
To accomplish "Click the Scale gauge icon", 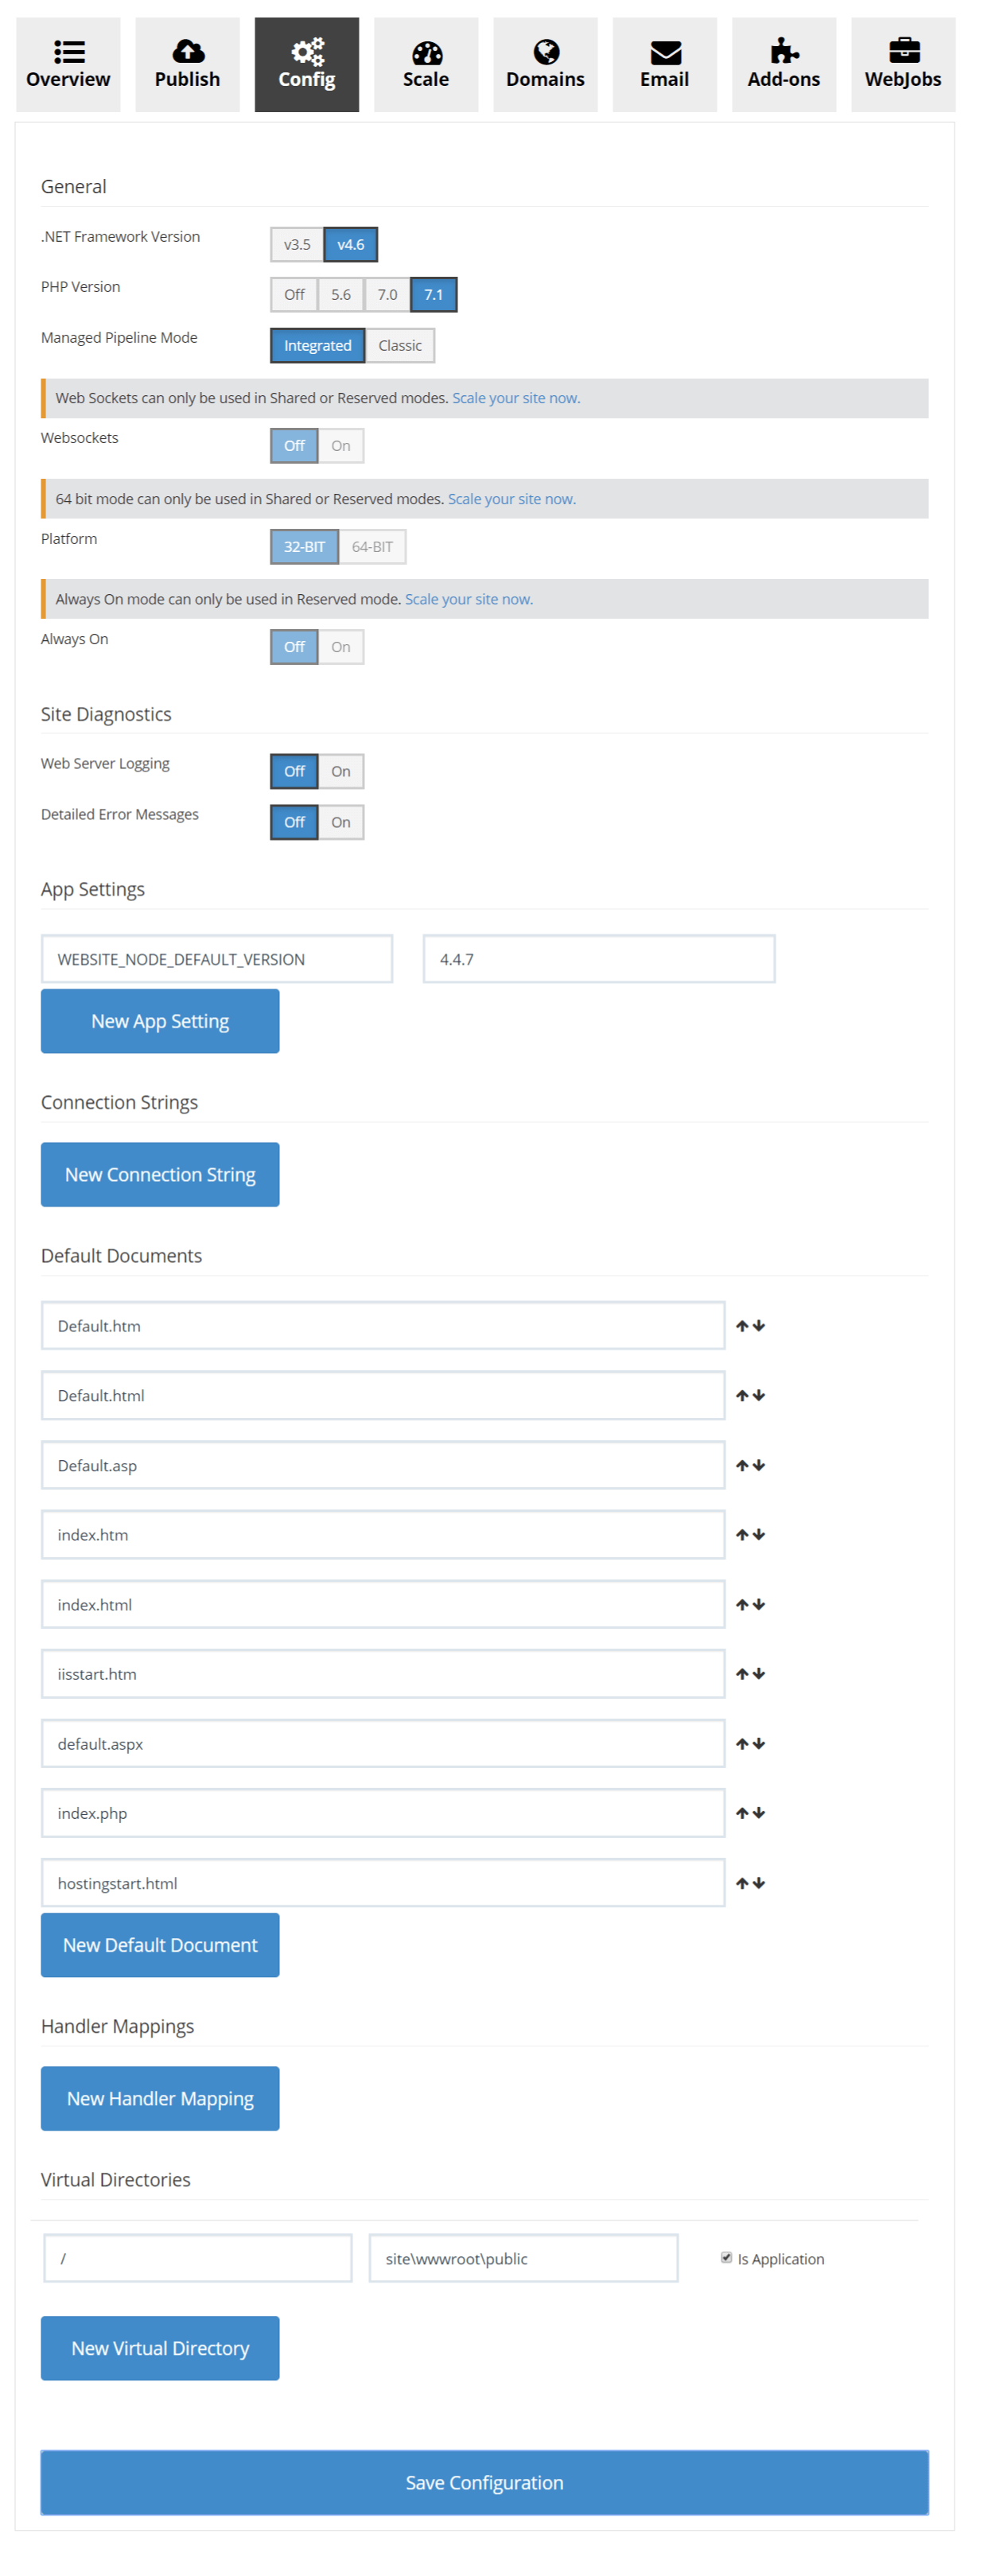I will tap(426, 52).
